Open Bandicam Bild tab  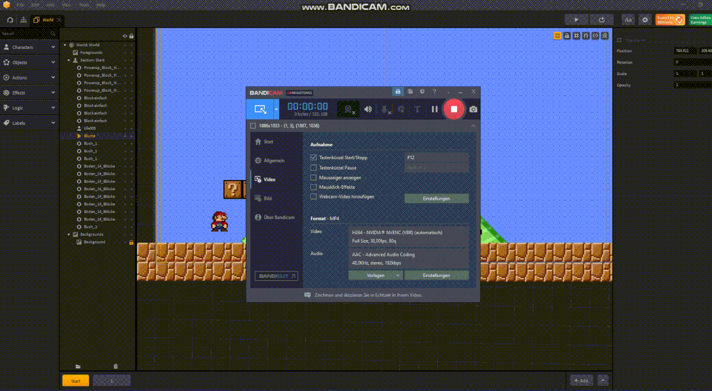pyautogui.click(x=276, y=199)
